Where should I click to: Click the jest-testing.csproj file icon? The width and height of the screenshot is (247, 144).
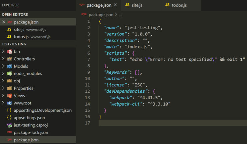point(9,125)
